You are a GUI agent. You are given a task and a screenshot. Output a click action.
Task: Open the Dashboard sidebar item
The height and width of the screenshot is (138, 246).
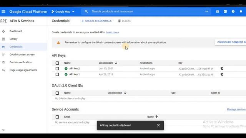point(23,31)
